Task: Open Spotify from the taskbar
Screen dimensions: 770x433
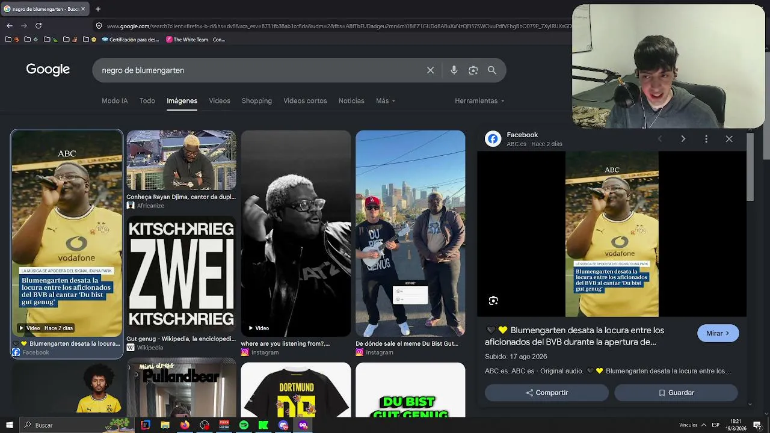Action: pos(244,425)
